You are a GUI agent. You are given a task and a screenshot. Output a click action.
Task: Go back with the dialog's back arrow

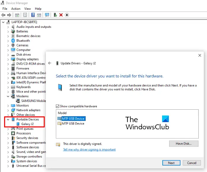[x=50, y=63]
